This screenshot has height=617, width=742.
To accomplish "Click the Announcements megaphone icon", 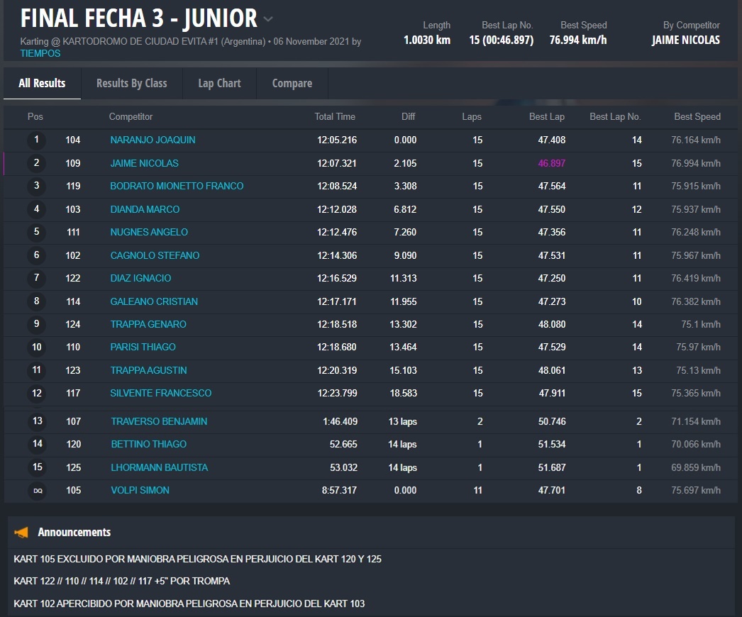I will coord(22,532).
